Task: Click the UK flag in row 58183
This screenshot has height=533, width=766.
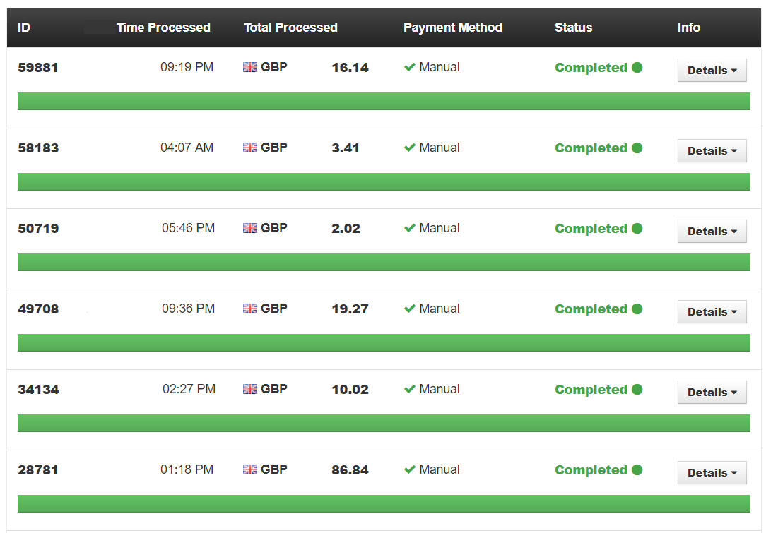Action: click(x=250, y=148)
